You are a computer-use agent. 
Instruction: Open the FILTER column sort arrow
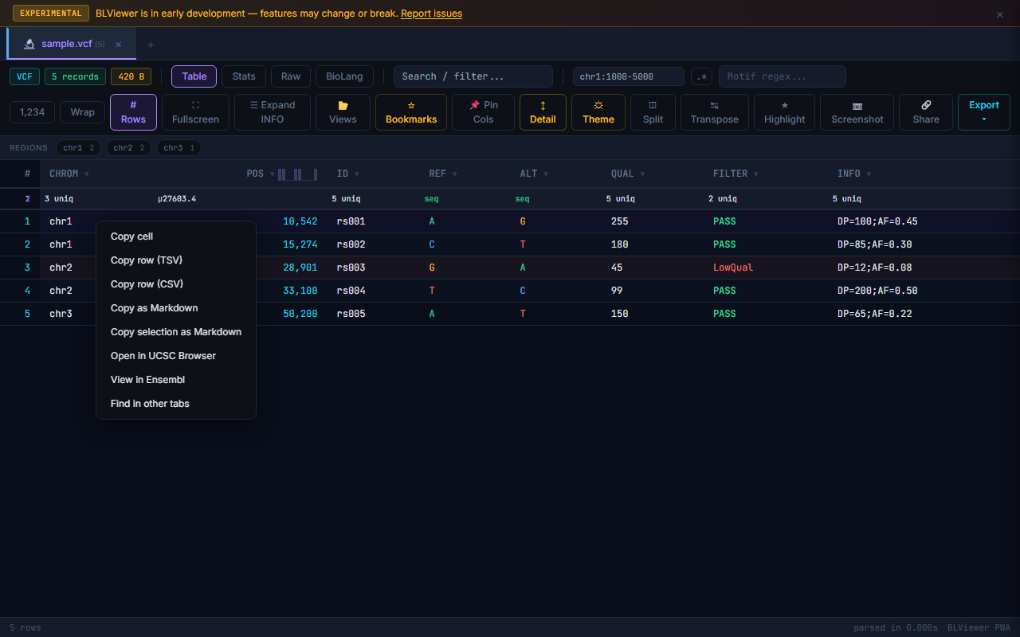coord(755,174)
